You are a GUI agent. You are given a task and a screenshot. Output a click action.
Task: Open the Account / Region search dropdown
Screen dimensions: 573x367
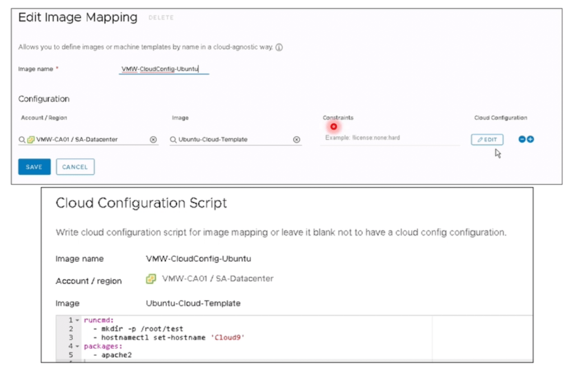point(84,140)
